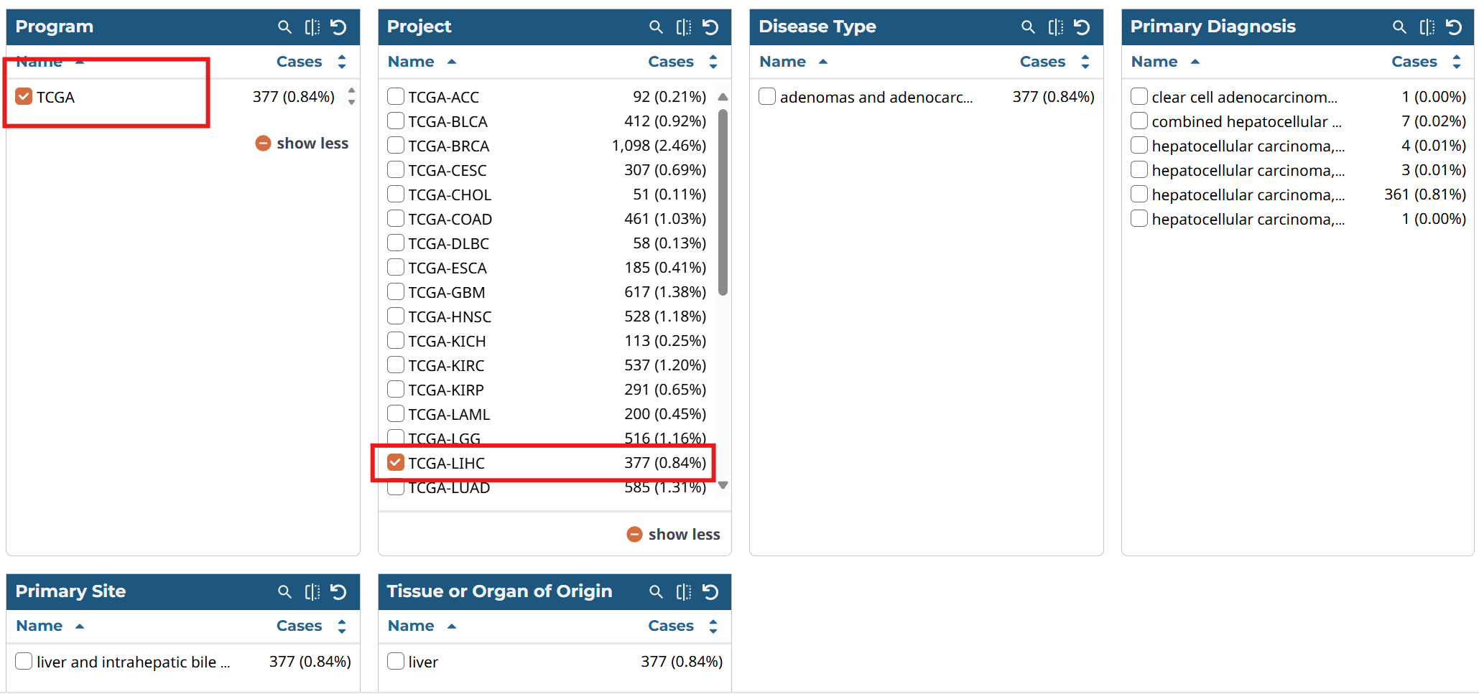This screenshot has height=694, width=1479.
Task: Sort Tissue or Organ of Origin by Name
Action: coord(422,626)
